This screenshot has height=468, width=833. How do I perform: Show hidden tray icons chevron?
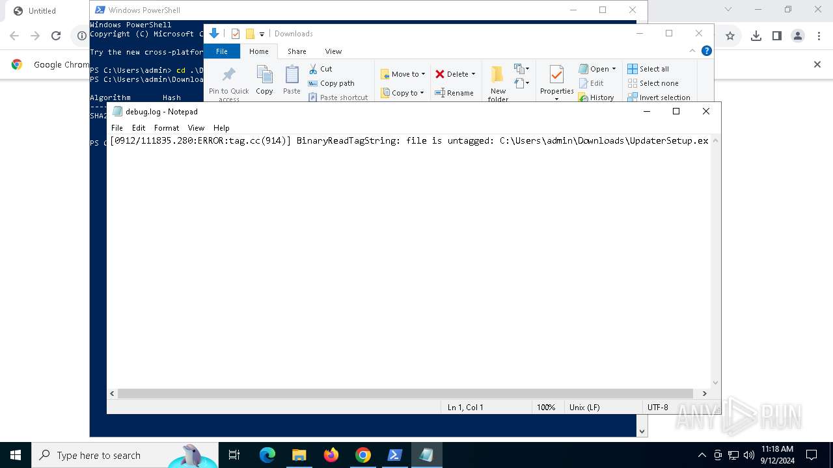point(702,455)
